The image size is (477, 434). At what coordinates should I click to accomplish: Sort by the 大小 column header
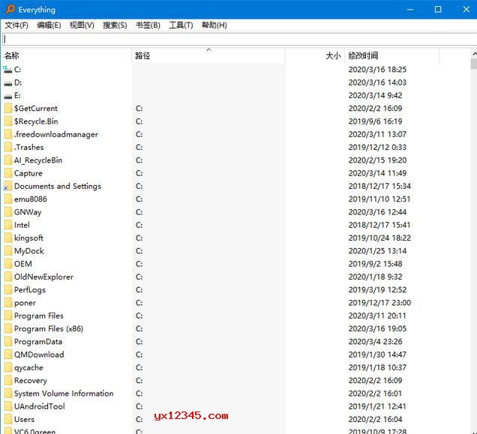(315, 55)
